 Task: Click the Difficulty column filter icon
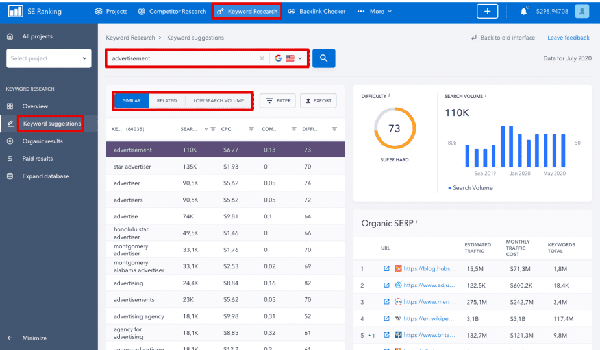[x=334, y=129]
